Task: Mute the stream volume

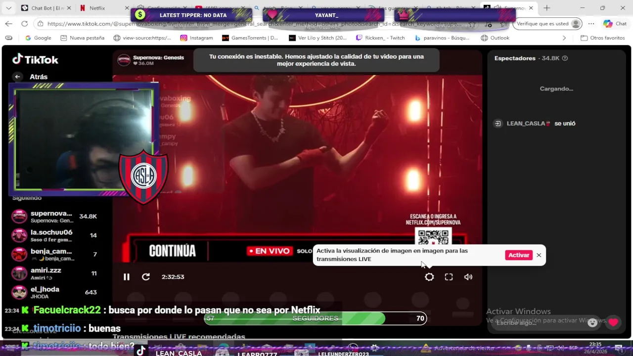Action: [468, 277]
